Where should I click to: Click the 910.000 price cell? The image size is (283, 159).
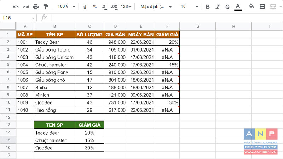coord(115,72)
